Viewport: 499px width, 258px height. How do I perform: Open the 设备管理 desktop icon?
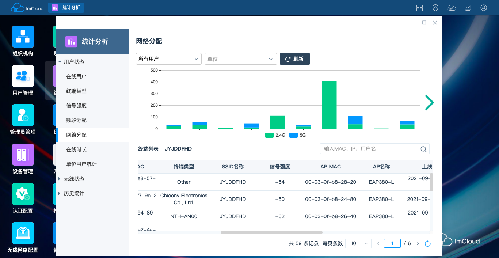point(23,155)
